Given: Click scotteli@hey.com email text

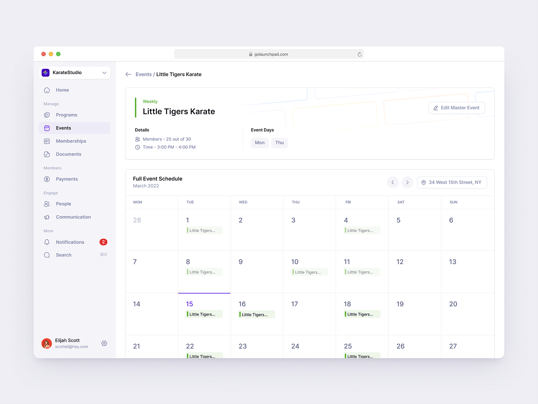Looking at the screenshot, I should [x=72, y=347].
